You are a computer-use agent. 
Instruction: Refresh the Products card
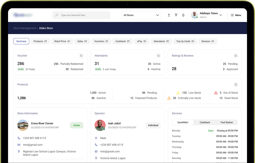point(236,85)
